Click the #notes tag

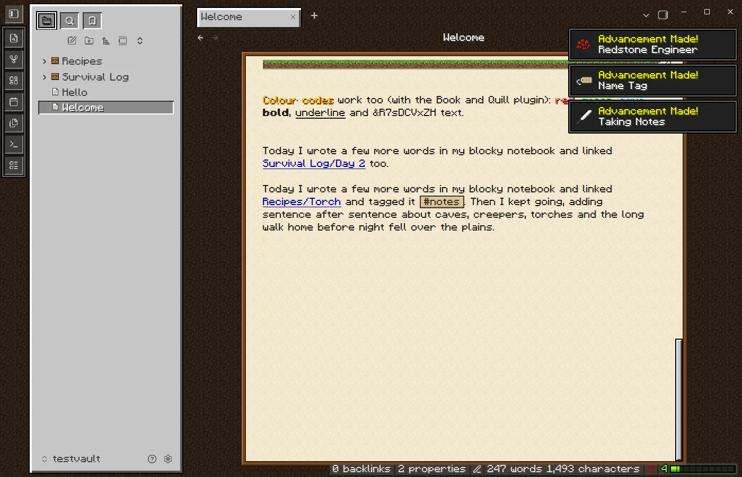tap(441, 201)
